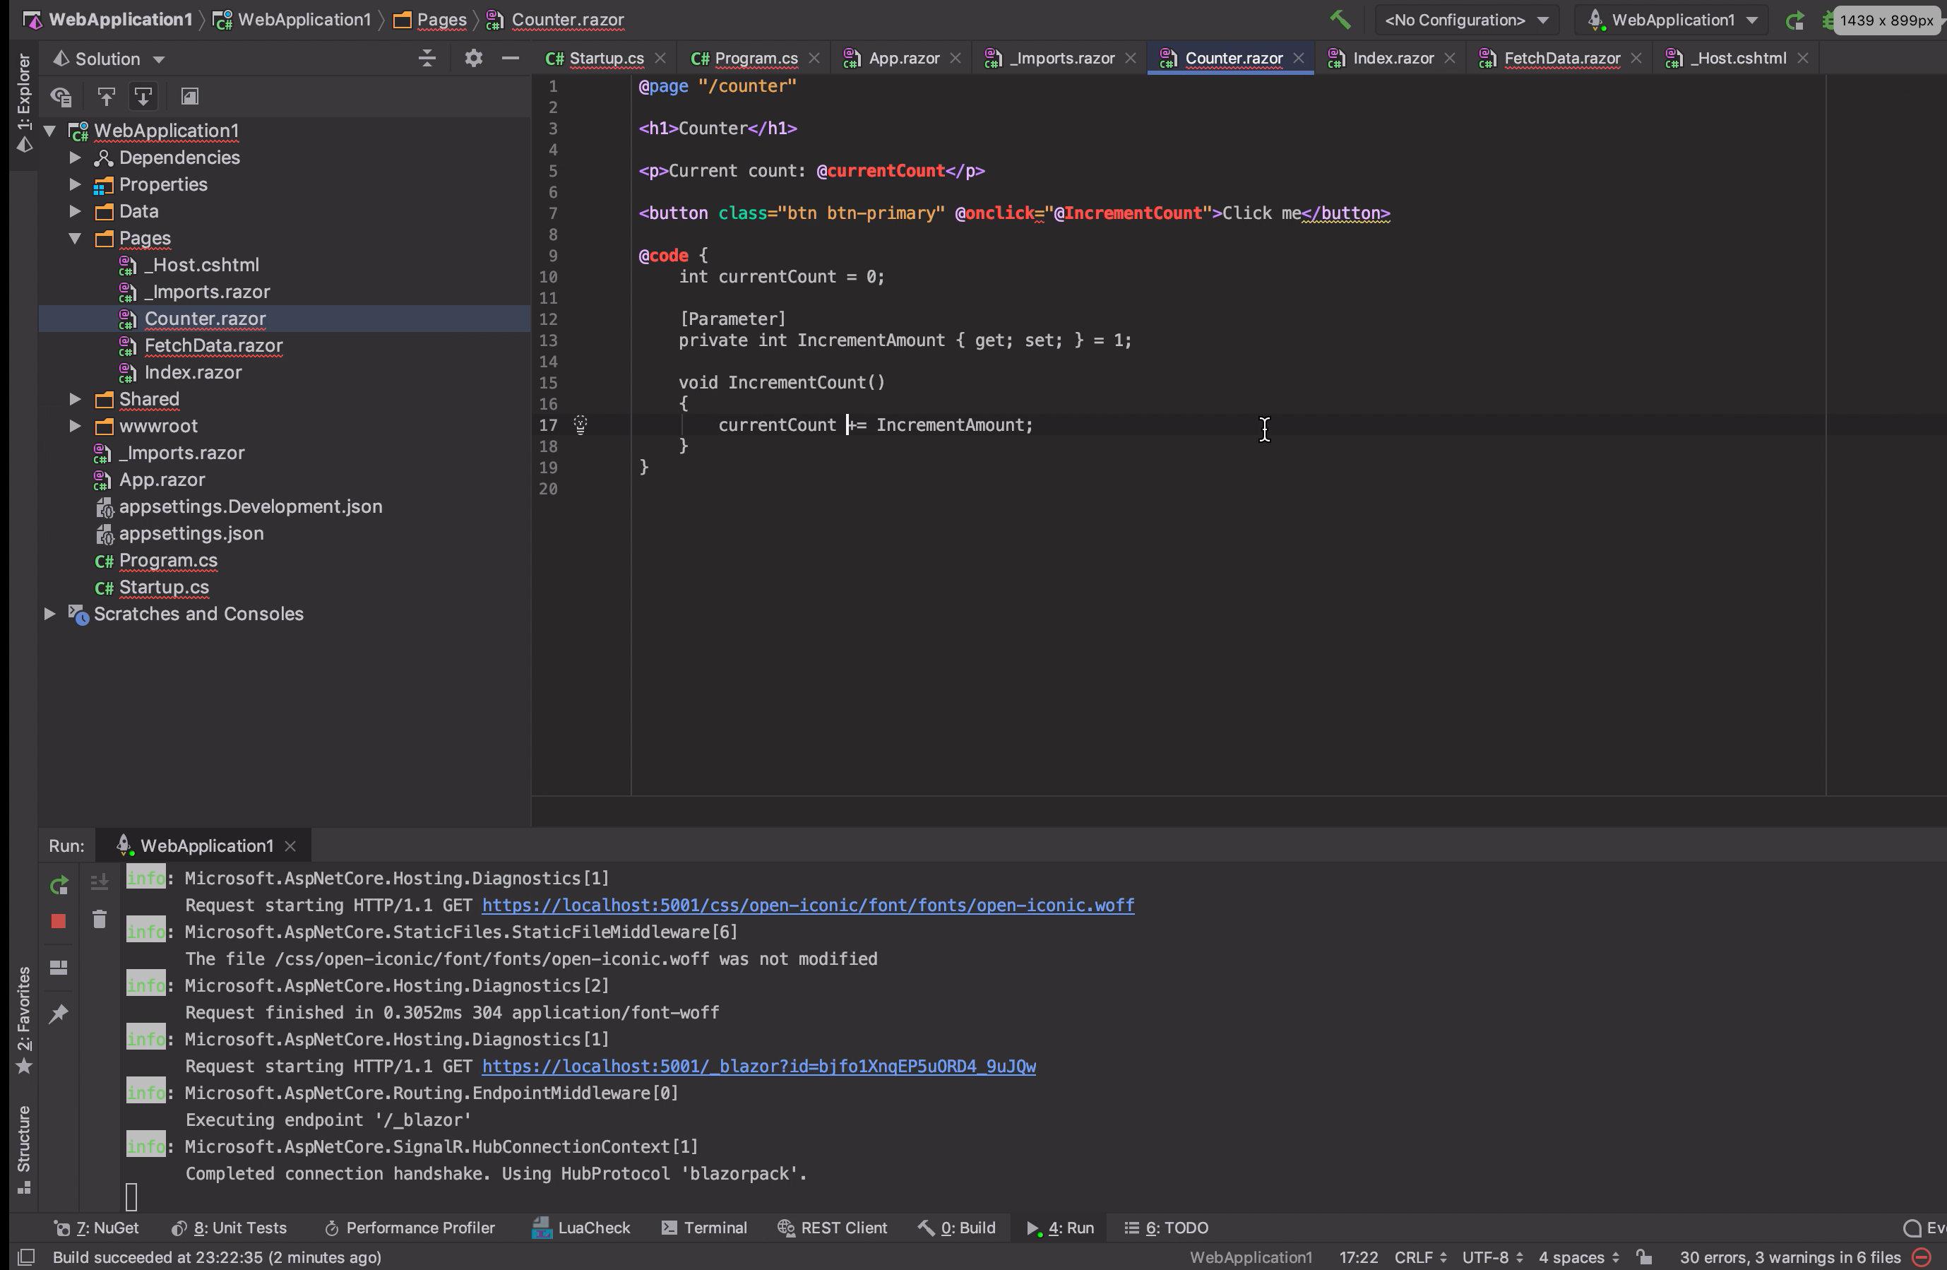Hide the Solution panel with minimize icon

pyautogui.click(x=511, y=58)
